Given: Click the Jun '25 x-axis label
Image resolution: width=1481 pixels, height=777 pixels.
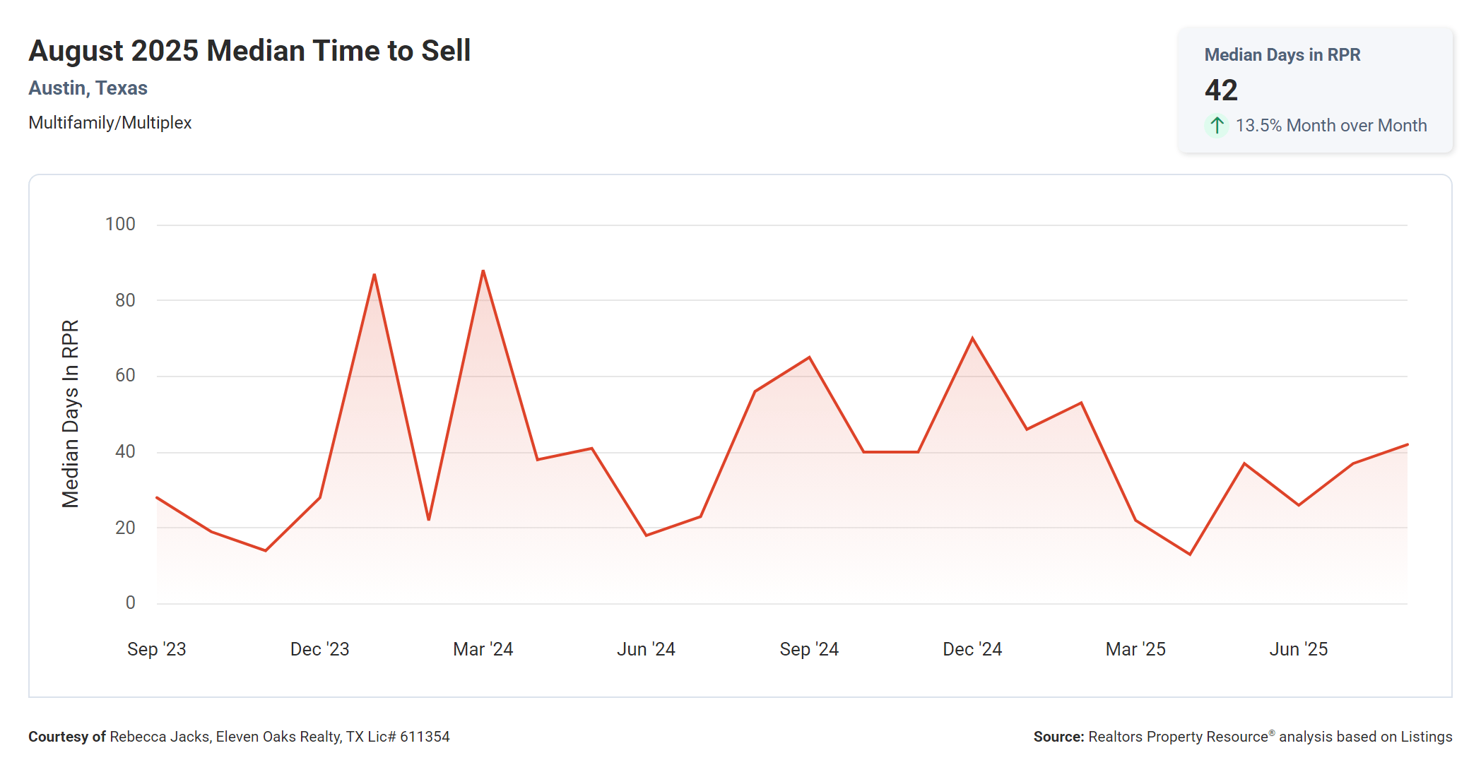Looking at the screenshot, I should point(1299,649).
